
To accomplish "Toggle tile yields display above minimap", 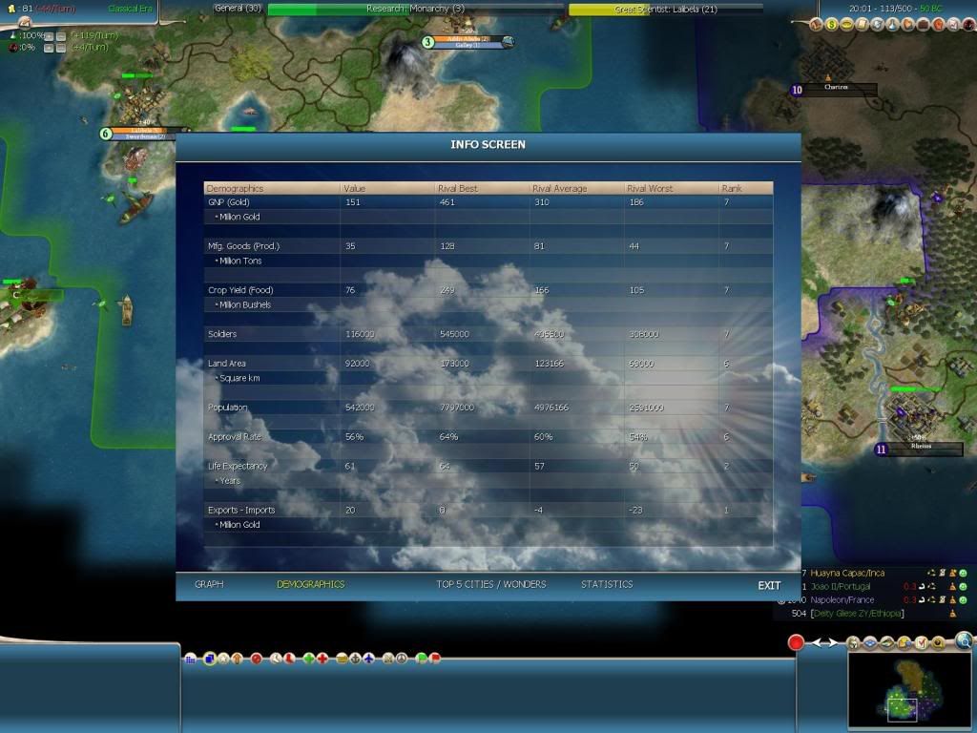I will (x=904, y=642).
